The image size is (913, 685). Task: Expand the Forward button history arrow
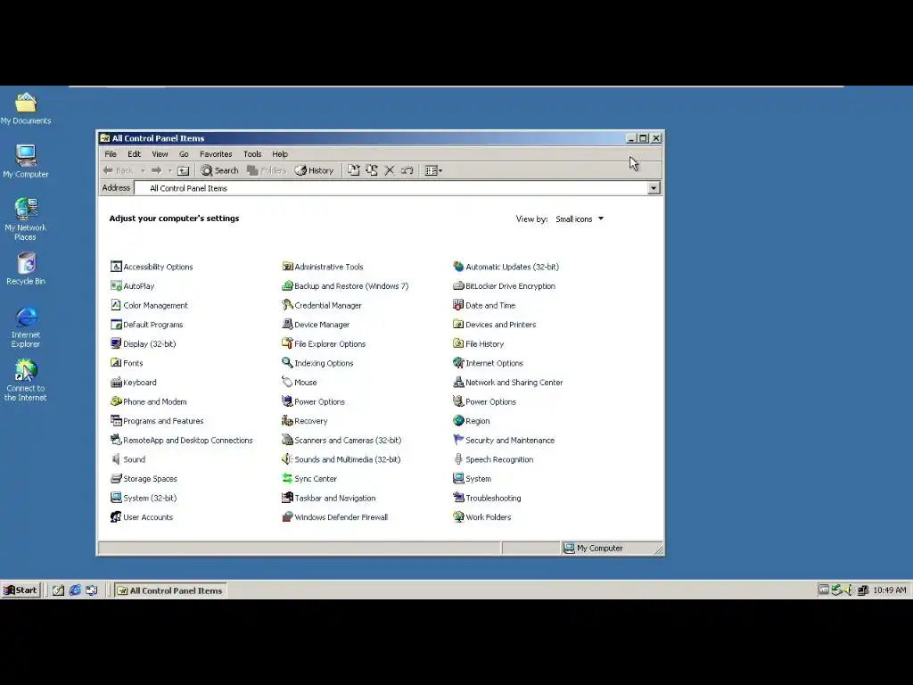coord(170,170)
